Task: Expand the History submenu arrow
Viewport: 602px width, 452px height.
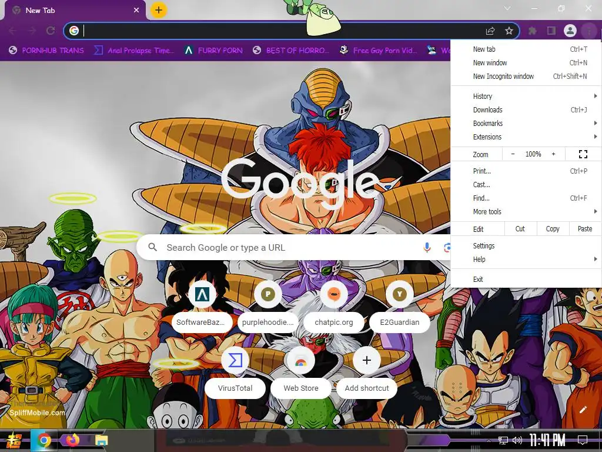Action: tap(595, 96)
